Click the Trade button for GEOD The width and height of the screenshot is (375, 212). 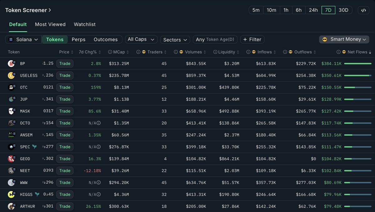(x=65, y=159)
